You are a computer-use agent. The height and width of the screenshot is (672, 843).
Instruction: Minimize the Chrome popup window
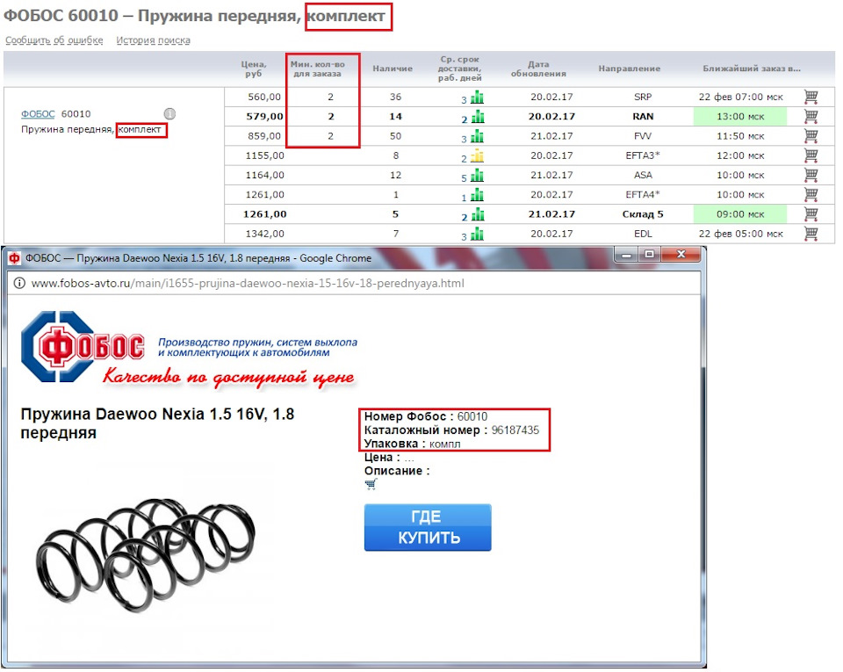coord(626,255)
